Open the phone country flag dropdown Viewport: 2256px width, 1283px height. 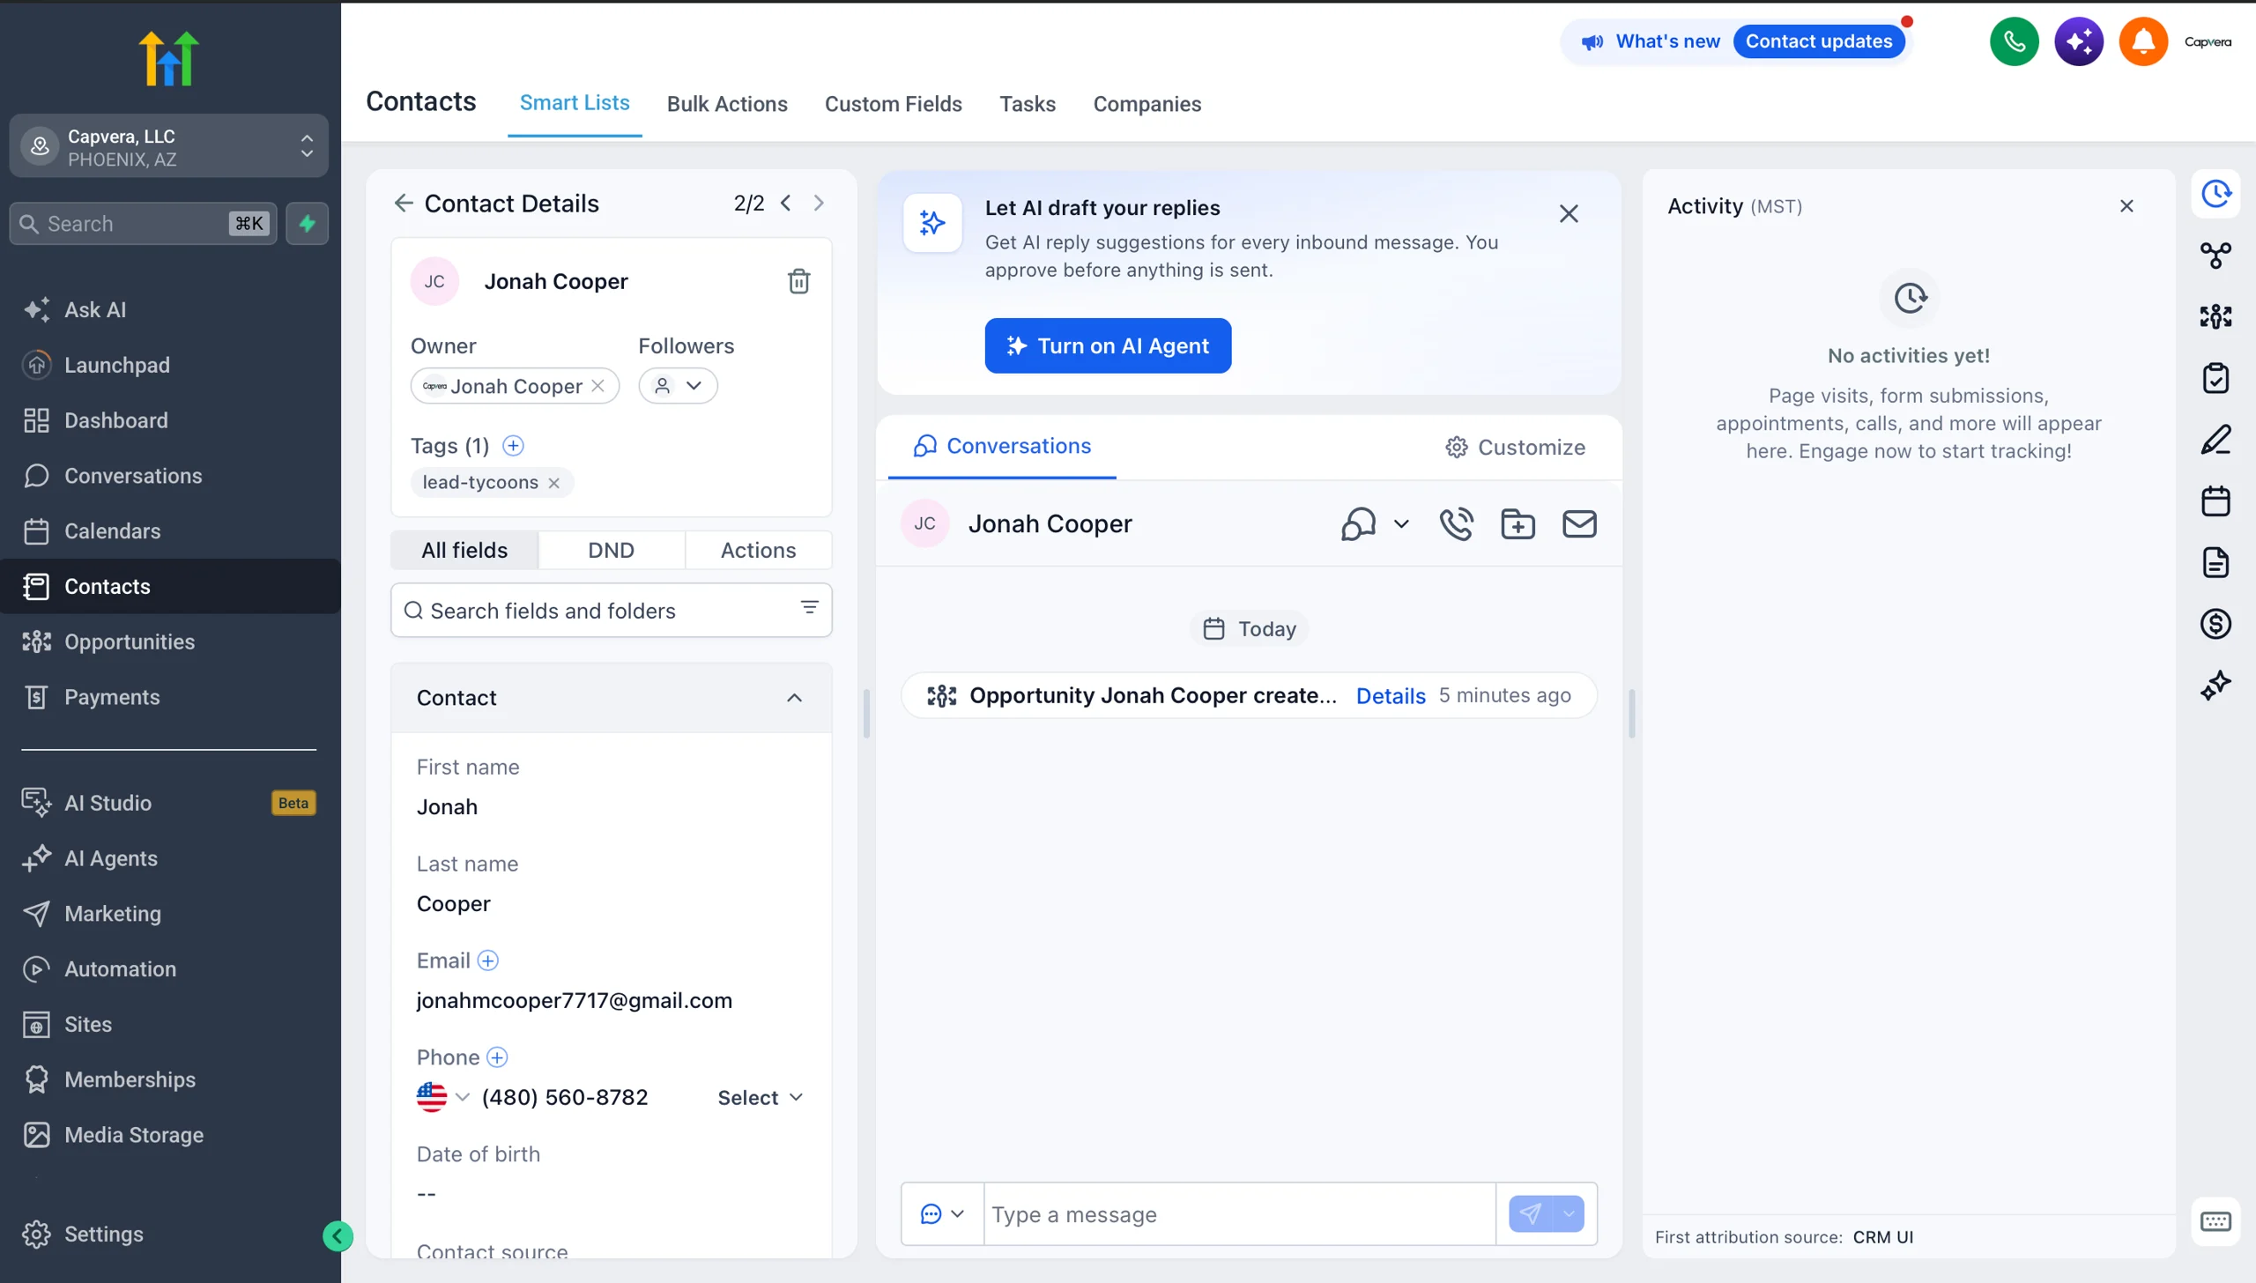click(442, 1097)
